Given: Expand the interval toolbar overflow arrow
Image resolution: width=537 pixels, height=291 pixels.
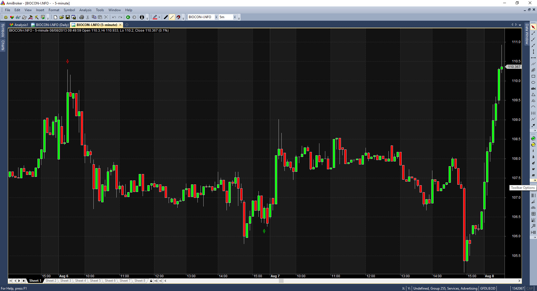Looking at the screenshot, I should point(535,180).
